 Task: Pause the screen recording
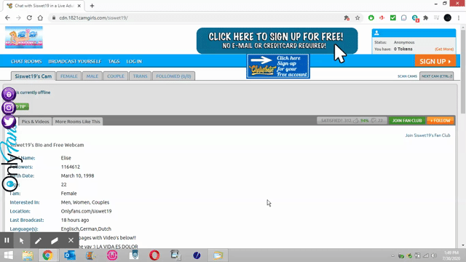point(7,240)
